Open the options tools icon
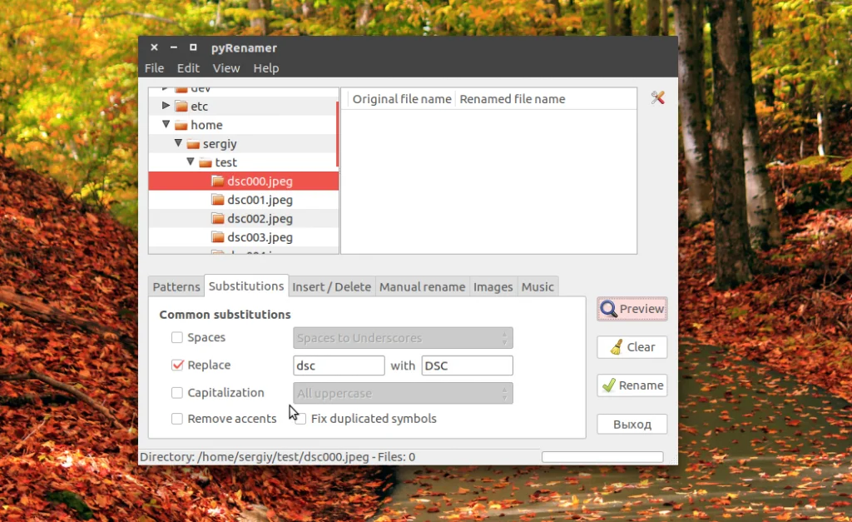Screen dimensions: 852x522 [x=657, y=98]
